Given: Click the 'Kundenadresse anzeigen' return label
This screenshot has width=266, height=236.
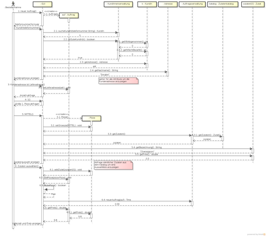Looking at the screenshot, I should point(27,78).
